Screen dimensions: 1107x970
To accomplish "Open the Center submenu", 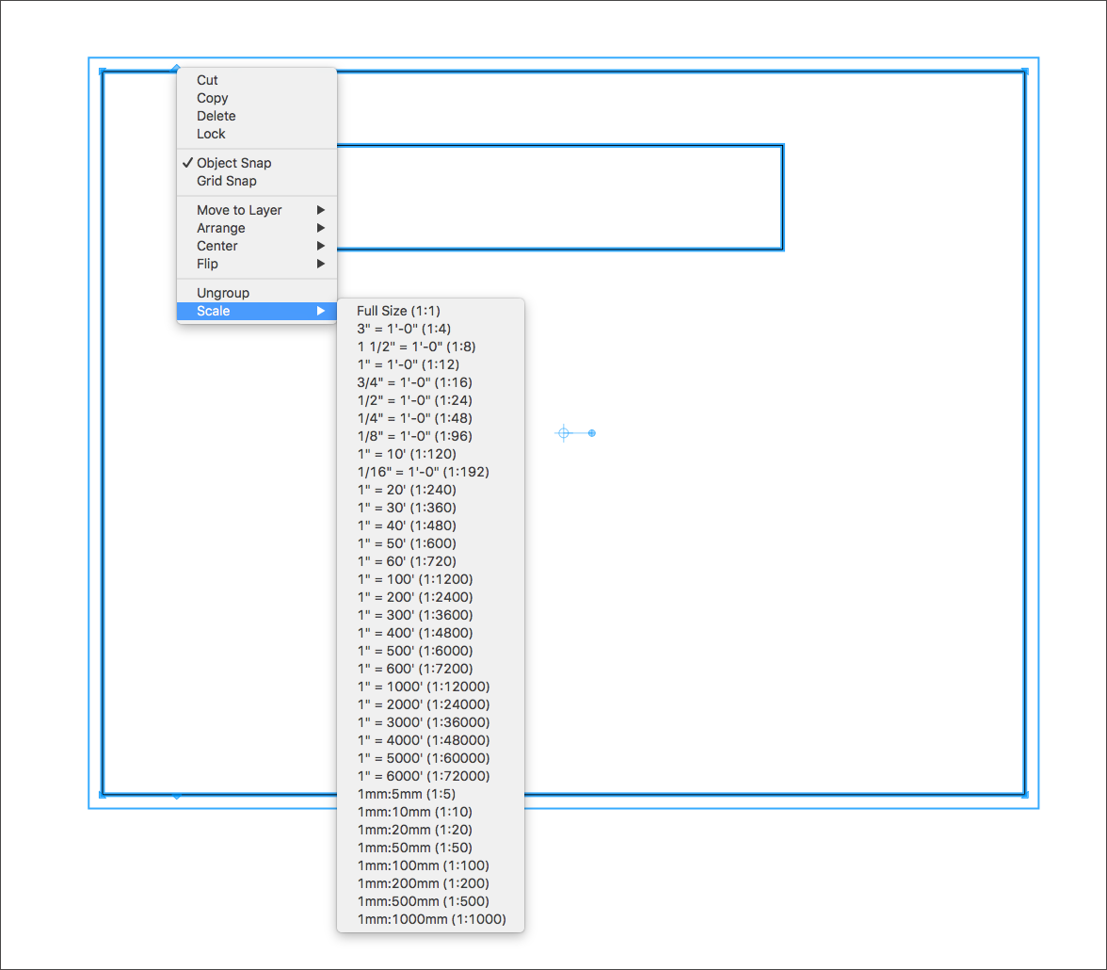I will coord(217,246).
